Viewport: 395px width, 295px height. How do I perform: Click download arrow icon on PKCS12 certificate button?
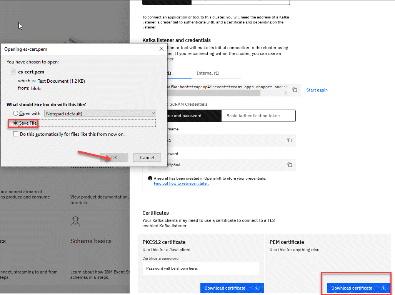click(257, 288)
